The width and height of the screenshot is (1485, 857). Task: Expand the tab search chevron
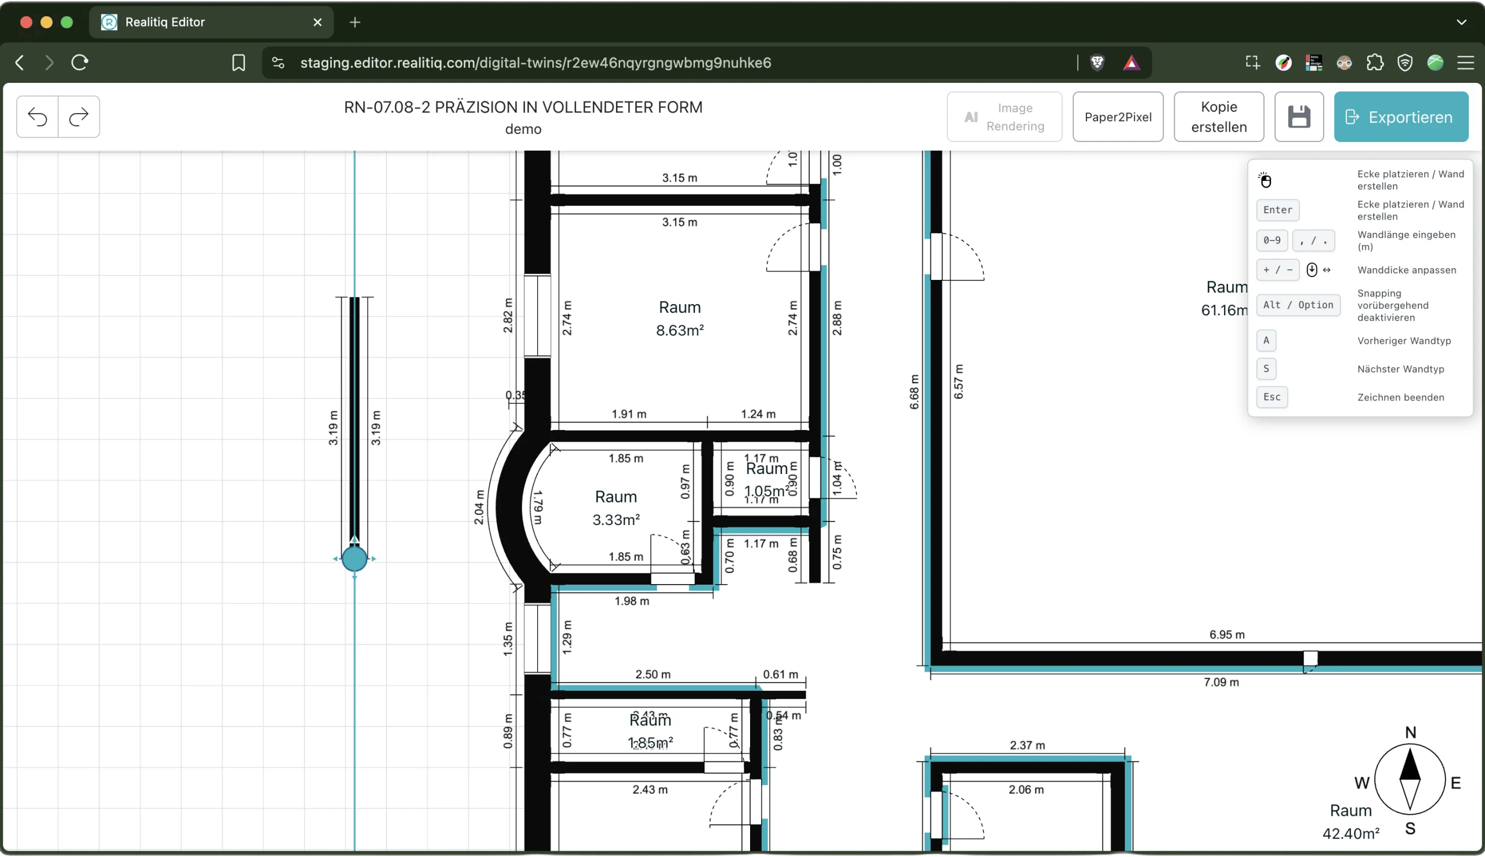[x=1461, y=23]
